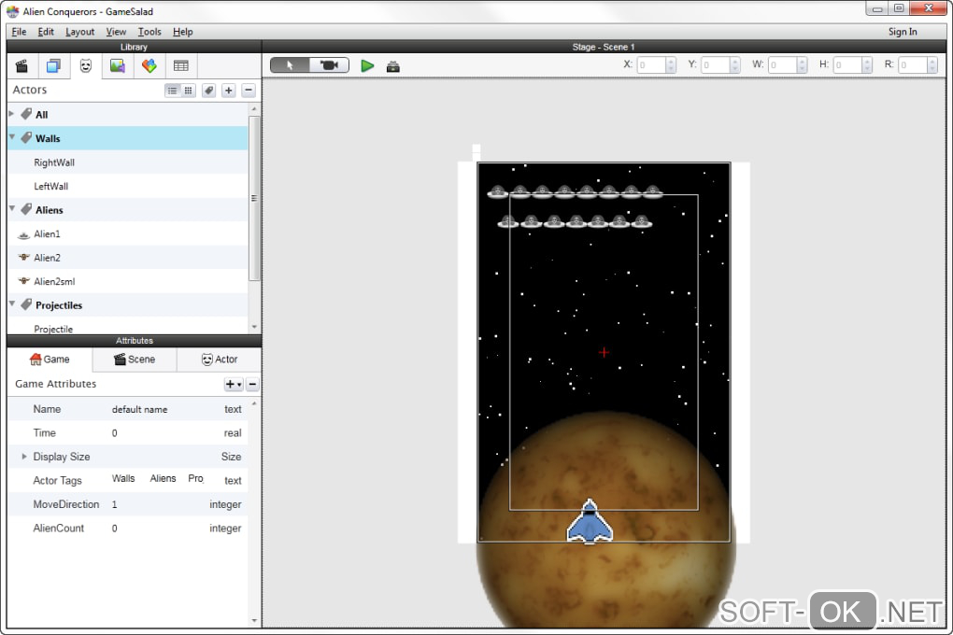Click the Projectiles tag icon
953x635 pixels.
[26, 304]
